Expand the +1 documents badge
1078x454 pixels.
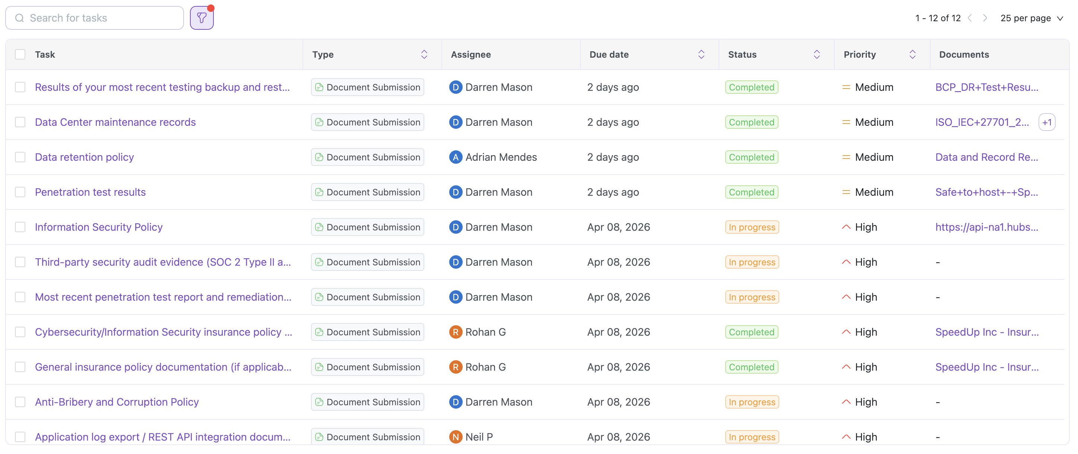click(1046, 122)
